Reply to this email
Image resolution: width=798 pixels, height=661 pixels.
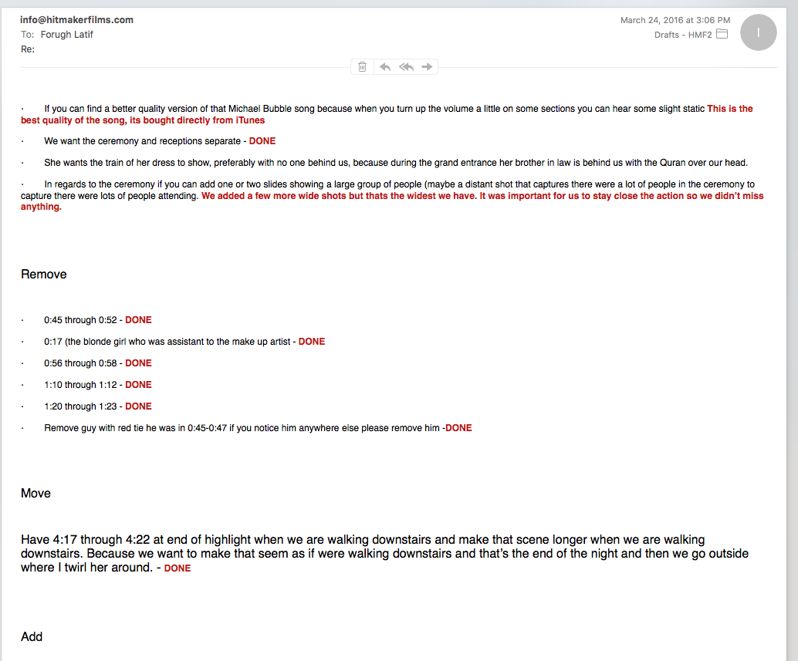385,66
